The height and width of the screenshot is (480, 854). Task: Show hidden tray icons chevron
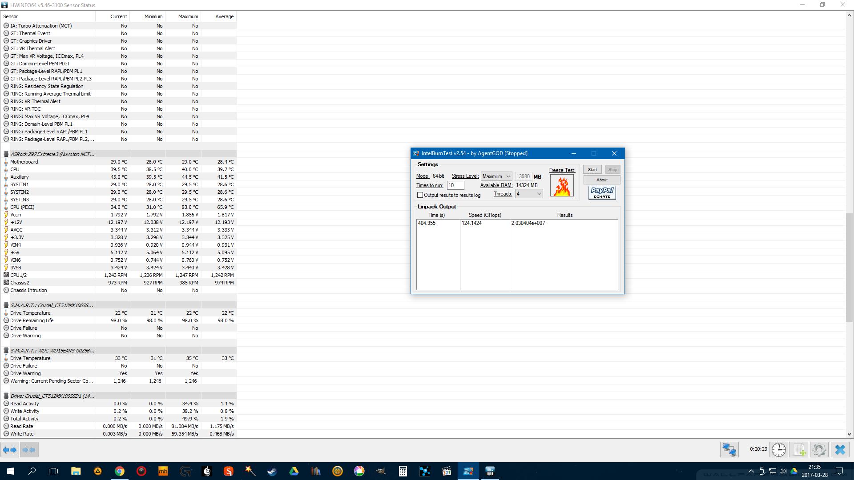coord(751,471)
